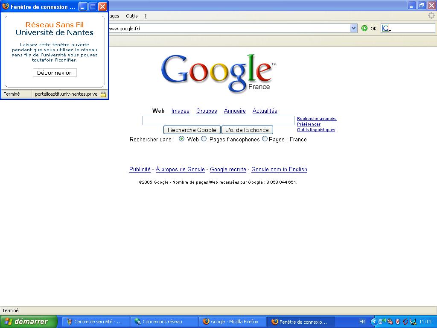Viewport: 437px width, 328px height.
Task: Switch to the Images search tab
Action: click(180, 111)
